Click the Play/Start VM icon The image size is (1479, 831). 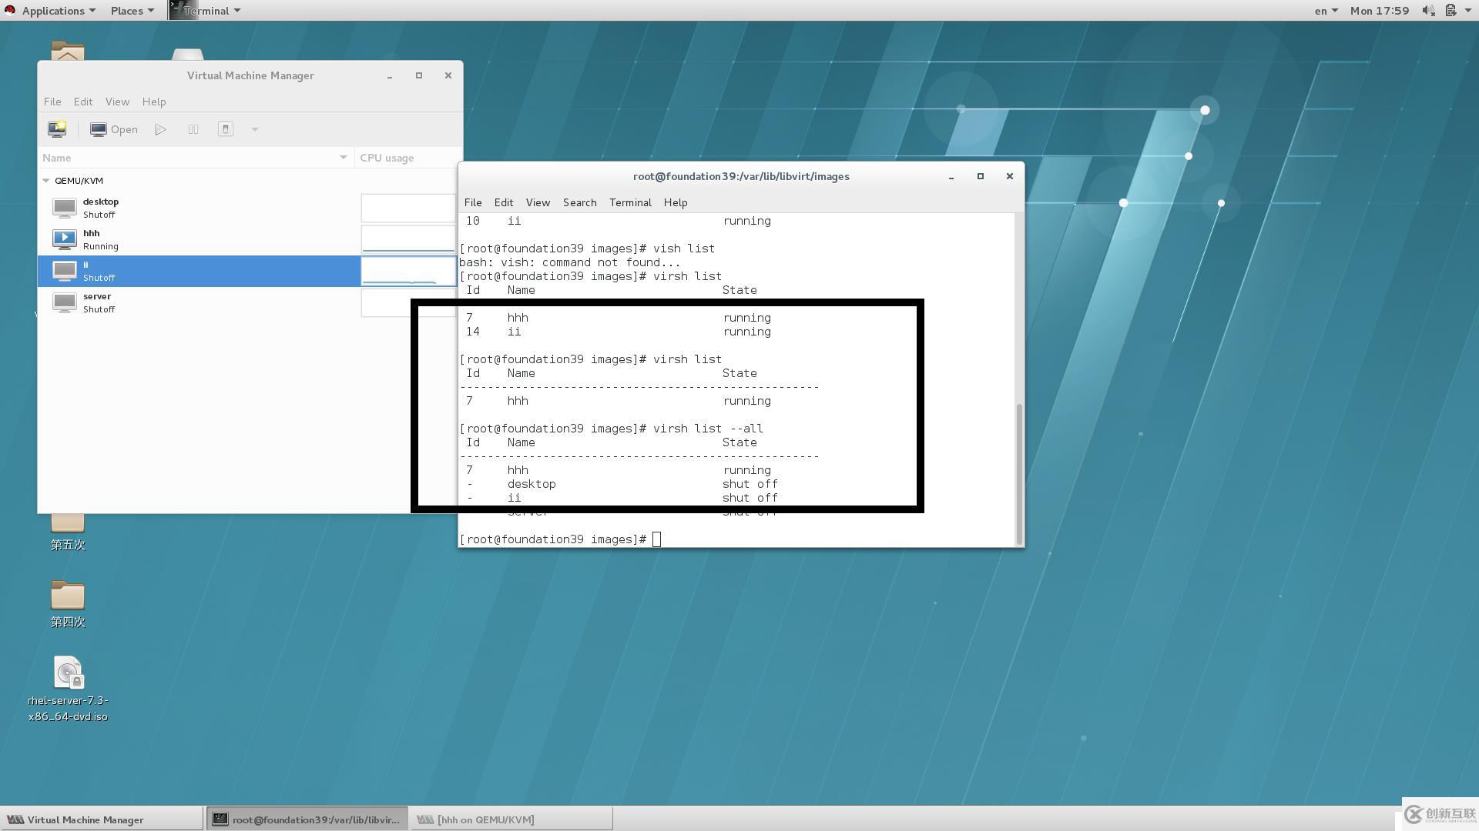point(162,128)
